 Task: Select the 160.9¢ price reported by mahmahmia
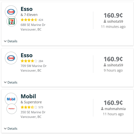click(113, 103)
